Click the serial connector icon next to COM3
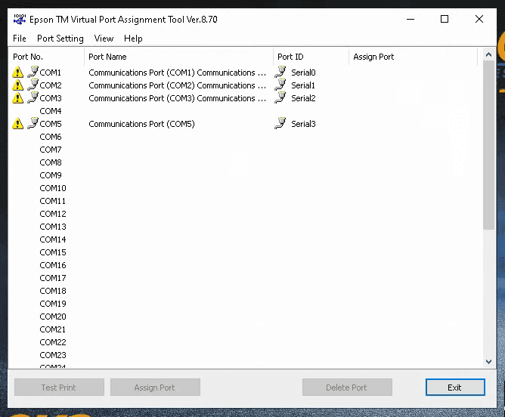 point(33,97)
